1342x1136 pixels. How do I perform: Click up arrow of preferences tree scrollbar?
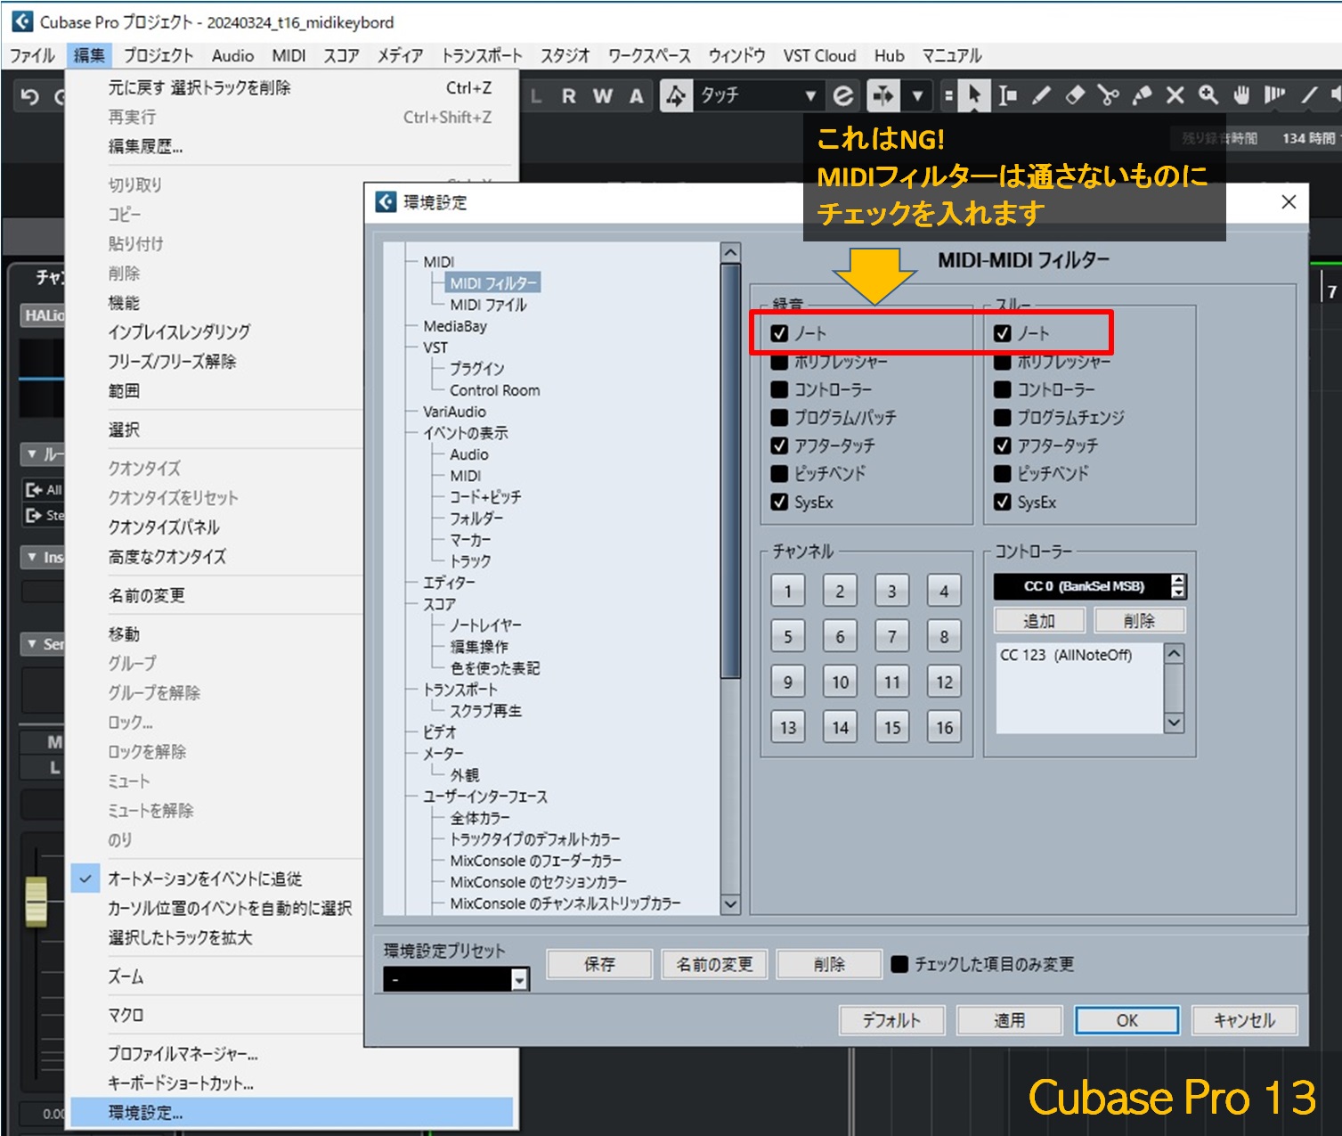(x=730, y=253)
